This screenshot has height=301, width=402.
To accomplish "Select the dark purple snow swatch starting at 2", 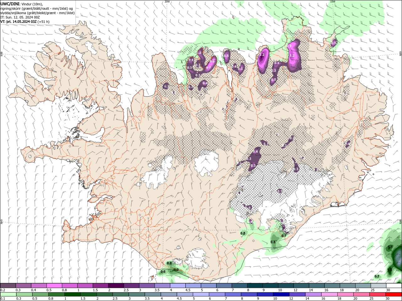I will tap(116, 286).
